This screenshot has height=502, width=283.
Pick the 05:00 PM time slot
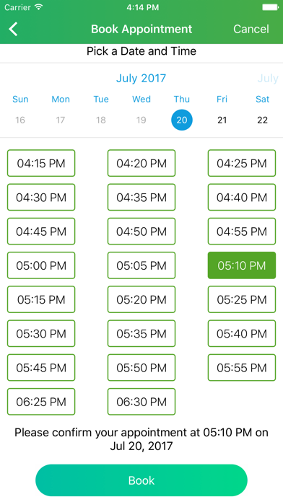tap(41, 265)
